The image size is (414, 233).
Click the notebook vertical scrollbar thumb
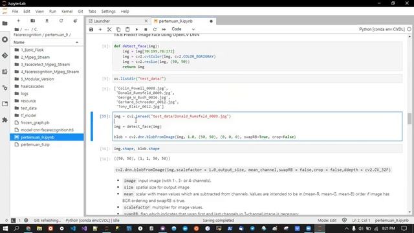(409, 118)
